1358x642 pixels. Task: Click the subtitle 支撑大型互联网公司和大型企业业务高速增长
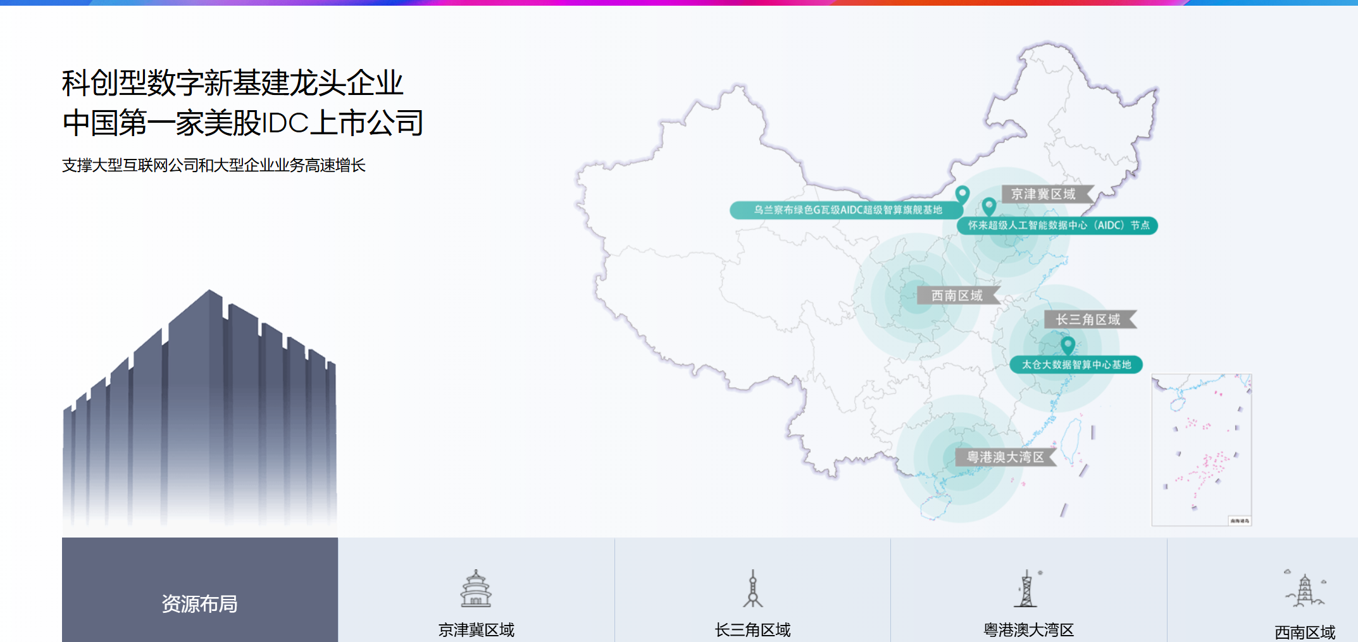[x=214, y=165]
